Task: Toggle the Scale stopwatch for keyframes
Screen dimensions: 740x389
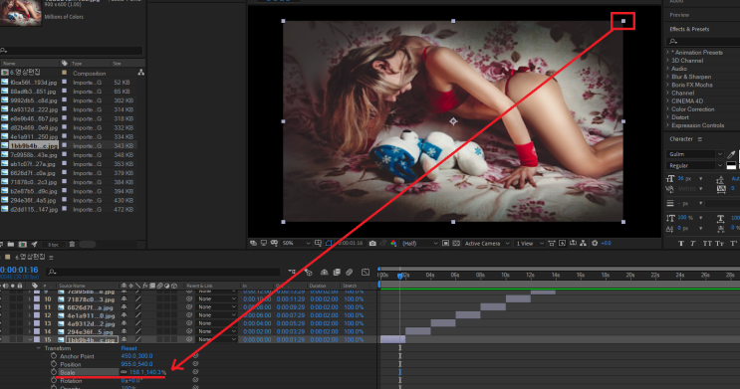Action: coord(54,372)
